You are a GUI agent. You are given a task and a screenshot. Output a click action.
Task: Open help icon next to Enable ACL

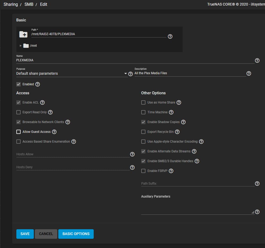(x=42, y=102)
